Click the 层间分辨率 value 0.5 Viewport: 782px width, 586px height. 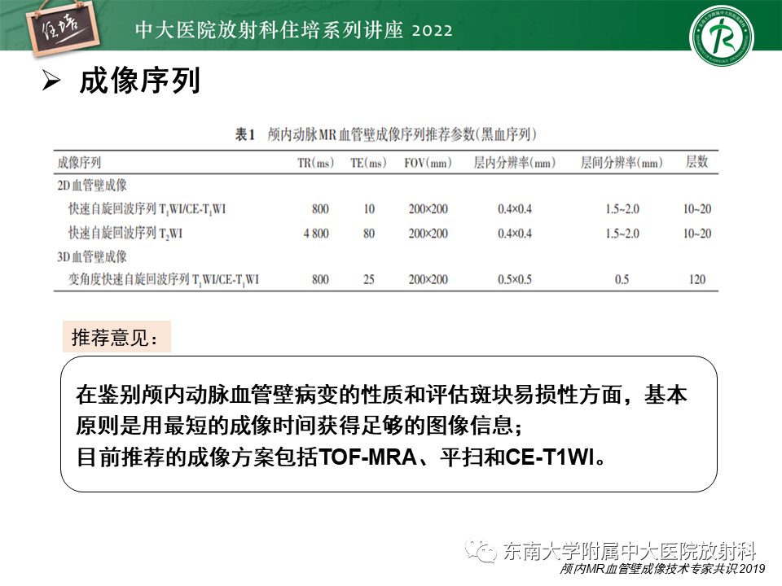[x=622, y=279]
